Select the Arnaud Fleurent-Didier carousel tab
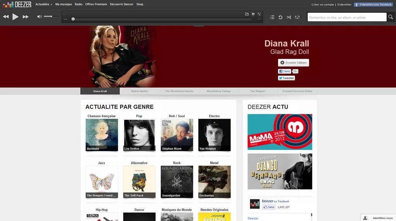Image resolution: width=396 pixels, height=221 pixels. point(297,91)
